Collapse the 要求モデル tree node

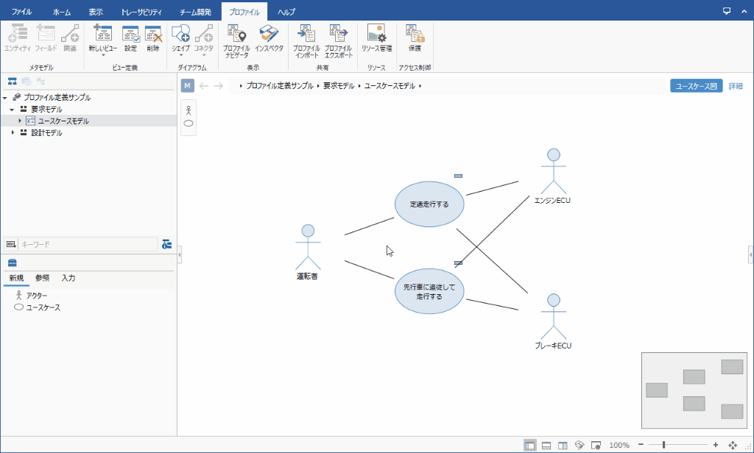(13, 110)
